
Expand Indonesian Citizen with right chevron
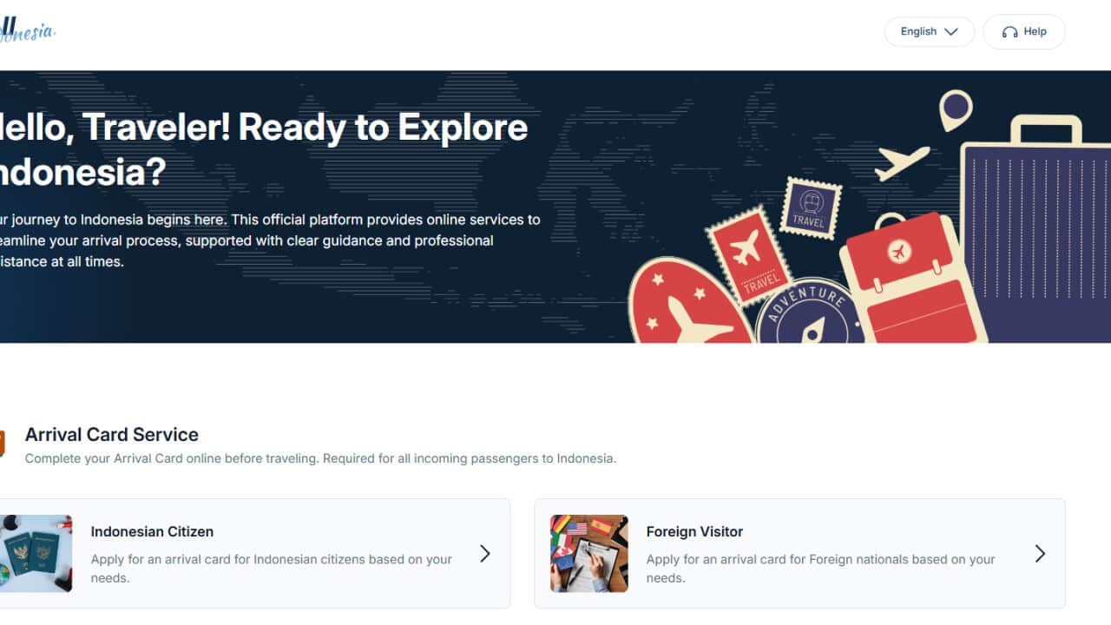(x=485, y=554)
